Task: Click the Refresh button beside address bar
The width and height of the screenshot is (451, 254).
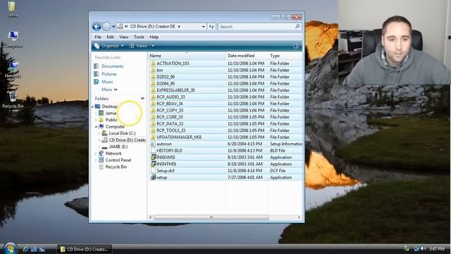Action: [x=211, y=27]
